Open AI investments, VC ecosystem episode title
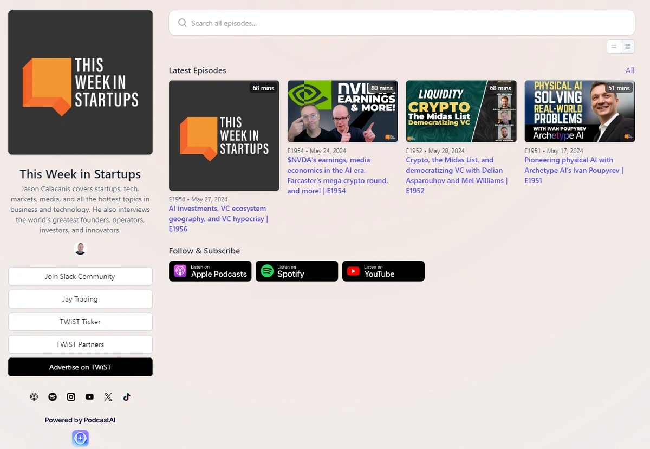 coord(219,219)
